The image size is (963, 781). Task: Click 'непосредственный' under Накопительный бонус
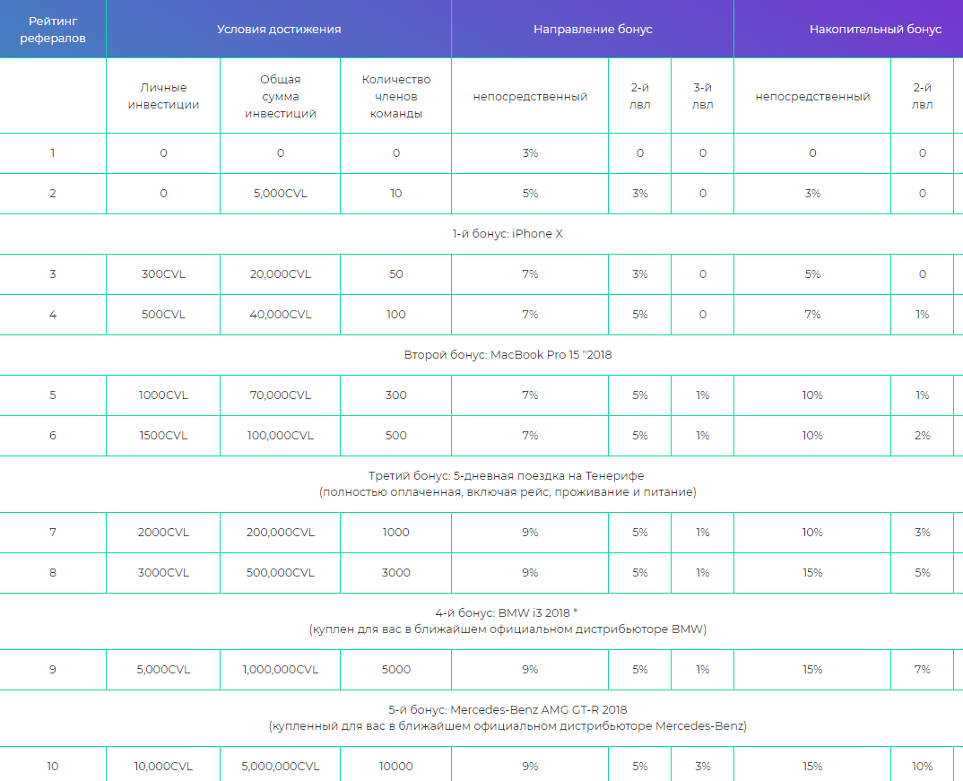click(812, 97)
